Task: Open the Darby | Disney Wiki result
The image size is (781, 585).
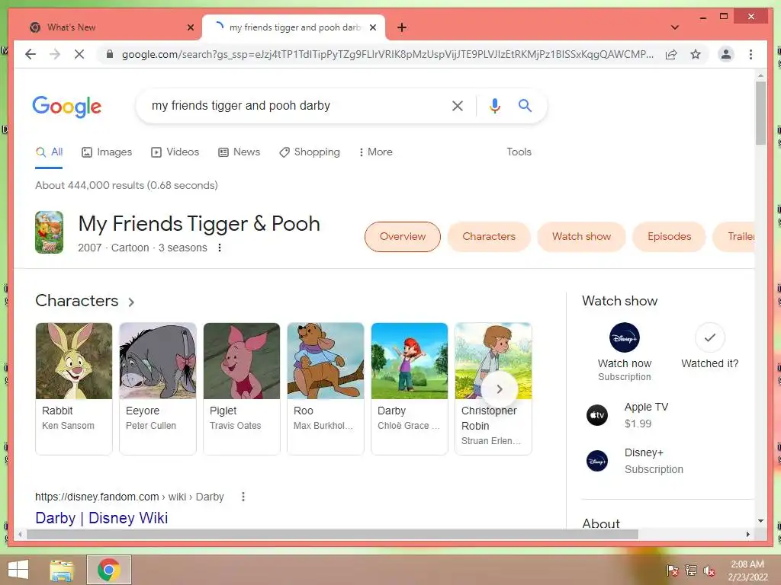Action: click(x=101, y=518)
